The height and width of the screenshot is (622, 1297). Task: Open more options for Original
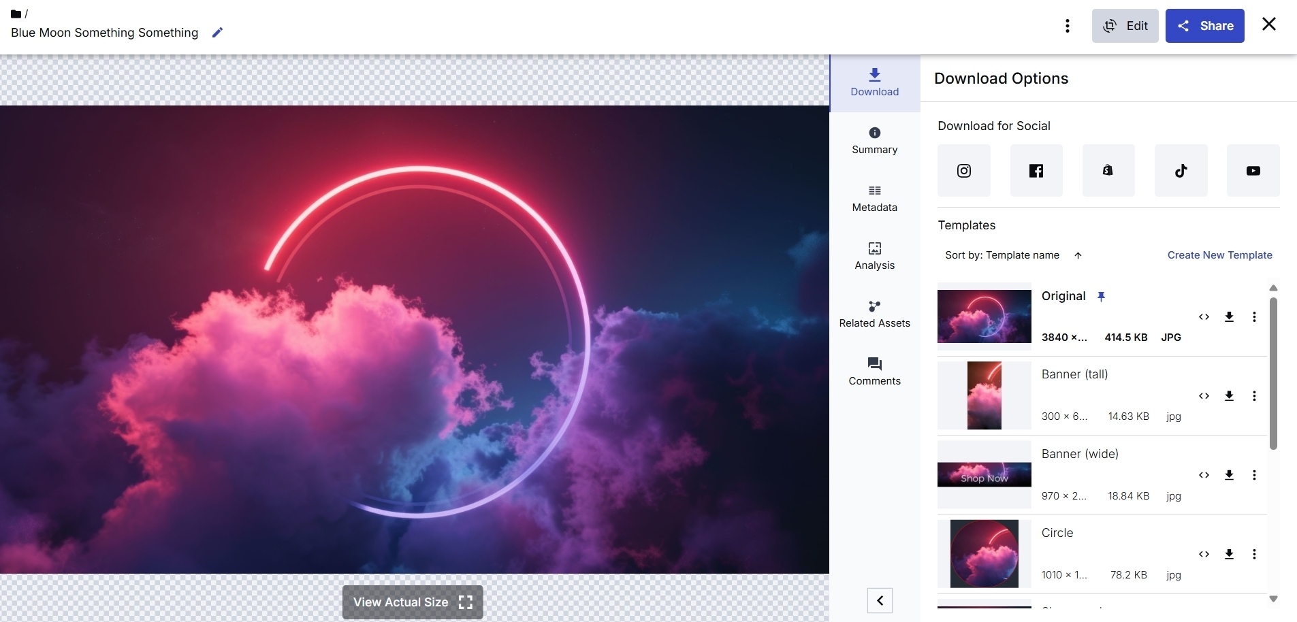click(x=1254, y=317)
